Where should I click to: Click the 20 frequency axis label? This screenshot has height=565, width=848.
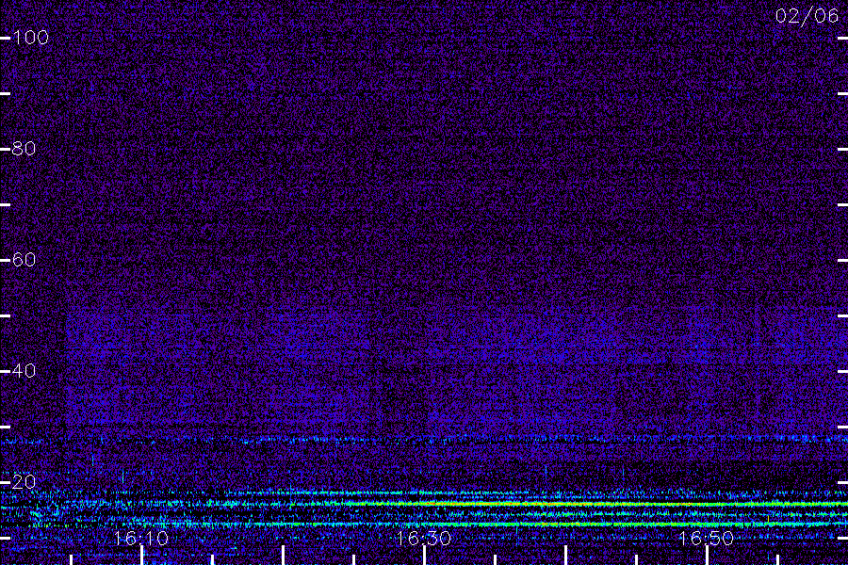pos(24,482)
